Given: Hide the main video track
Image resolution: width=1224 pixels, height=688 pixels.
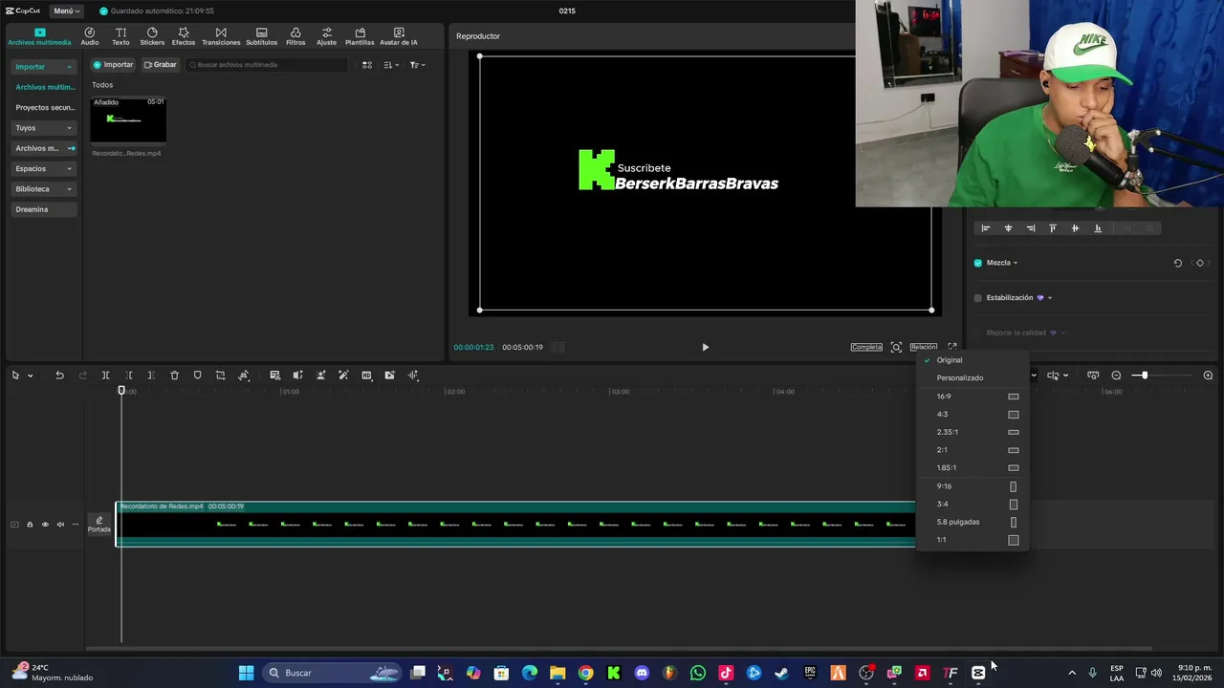Looking at the screenshot, I should click(x=45, y=524).
